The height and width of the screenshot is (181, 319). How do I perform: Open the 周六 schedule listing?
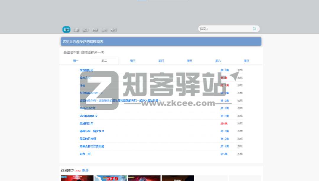[218, 61]
